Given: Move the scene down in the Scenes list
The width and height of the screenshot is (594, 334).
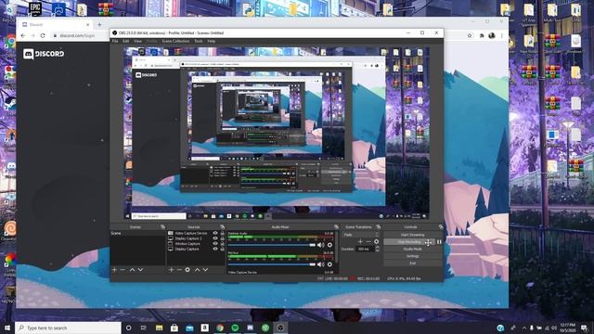Looking at the screenshot, I should click(x=140, y=270).
